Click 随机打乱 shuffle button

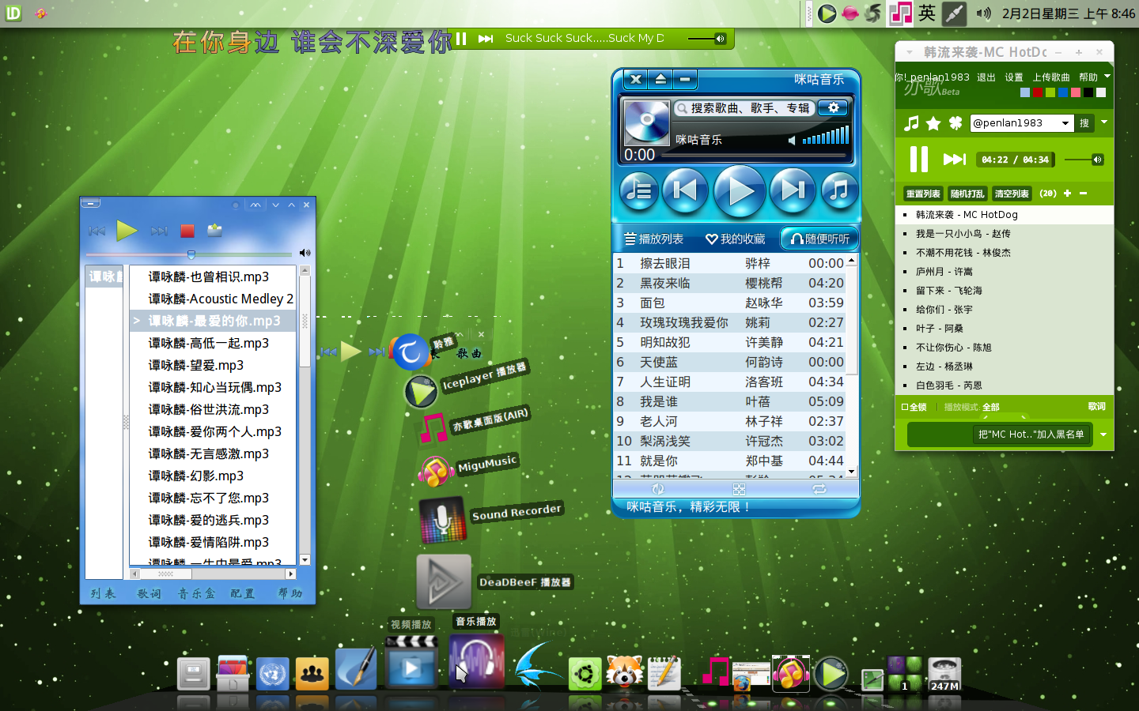click(967, 194)
